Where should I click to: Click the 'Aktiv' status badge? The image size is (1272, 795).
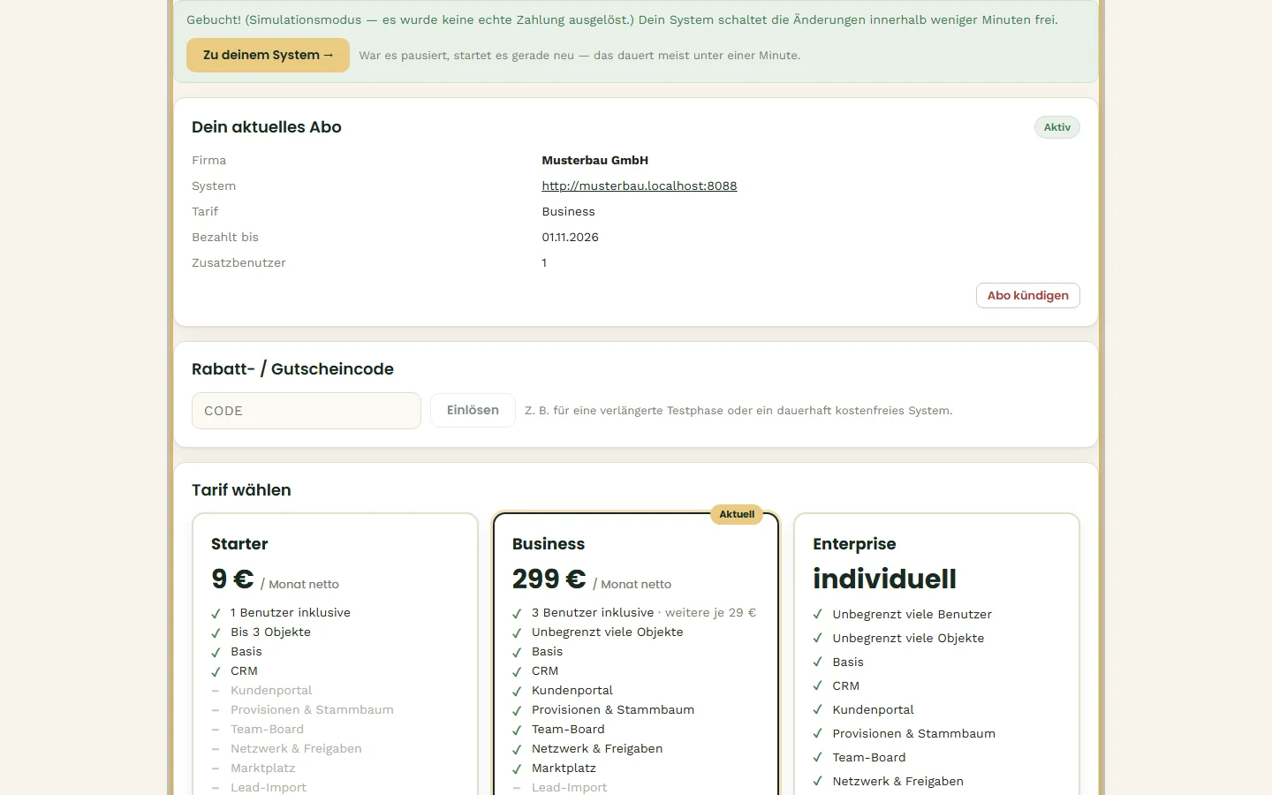point(1056,127)
